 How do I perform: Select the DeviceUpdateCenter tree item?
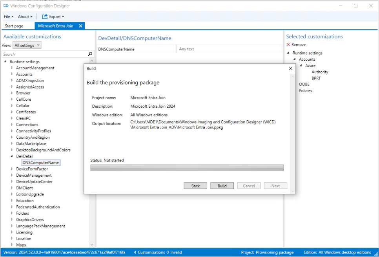[34, 181]
